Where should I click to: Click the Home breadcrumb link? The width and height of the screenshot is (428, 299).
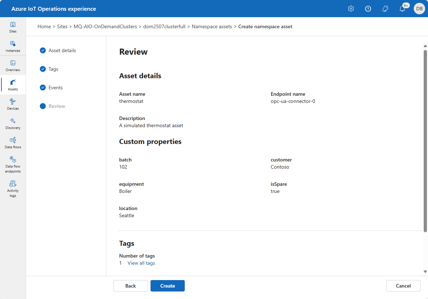click(44, 26)
